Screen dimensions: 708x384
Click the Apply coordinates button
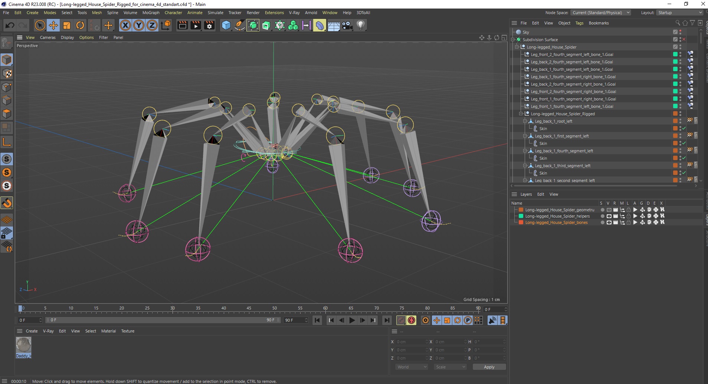(489, 367)
